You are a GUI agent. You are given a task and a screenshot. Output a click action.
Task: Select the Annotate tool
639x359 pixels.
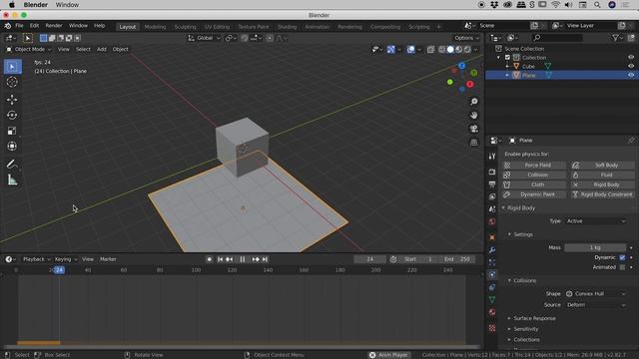point(12,164)
